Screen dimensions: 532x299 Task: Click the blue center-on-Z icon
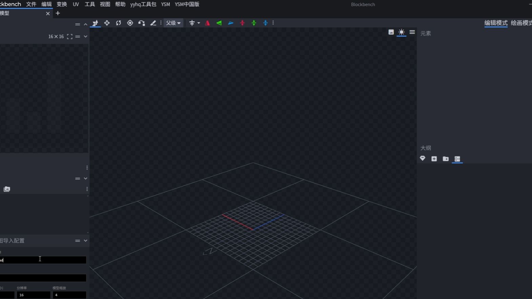[265, 23]
